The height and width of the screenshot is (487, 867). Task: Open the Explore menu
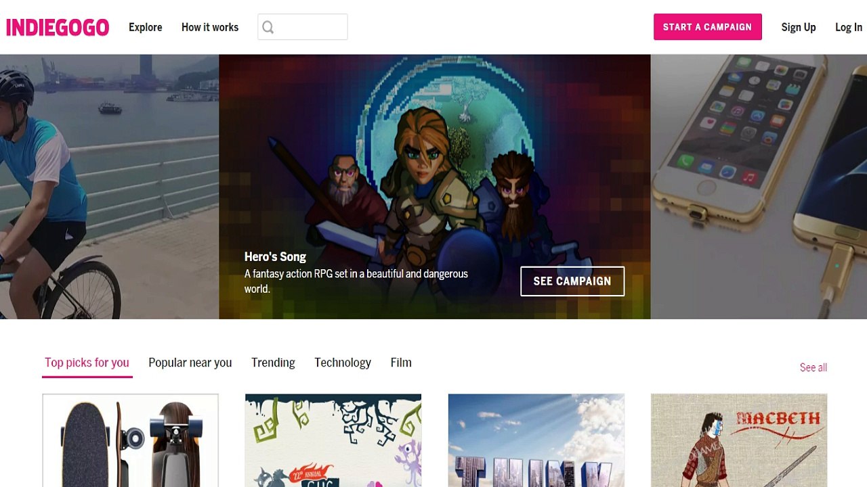(x=146, y=27)
